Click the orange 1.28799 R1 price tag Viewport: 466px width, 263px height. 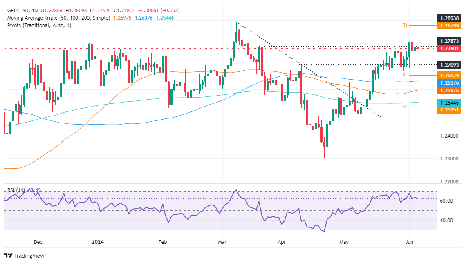coord(449,26)
